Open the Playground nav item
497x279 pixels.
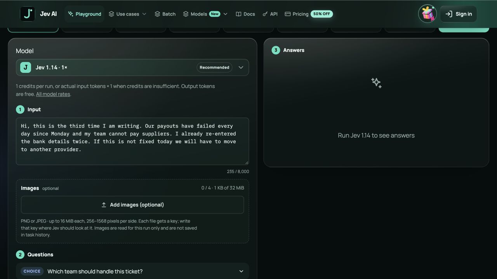pyautogui.click(x=84, y=14)
